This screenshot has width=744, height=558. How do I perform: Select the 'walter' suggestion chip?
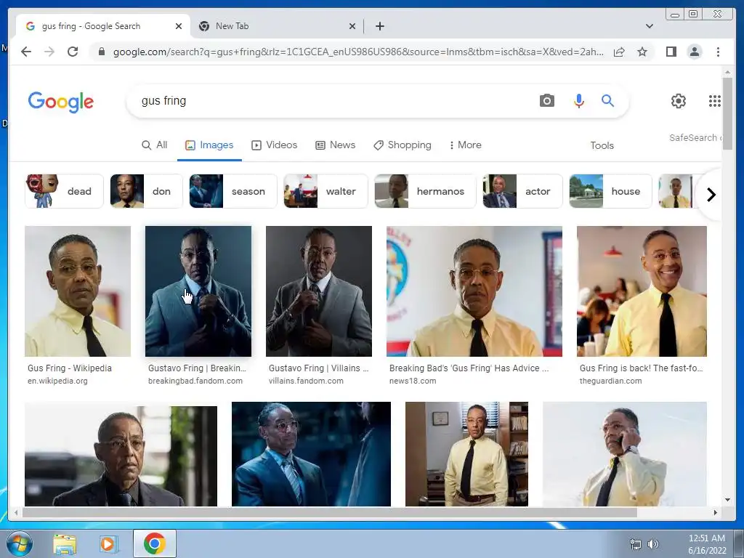[x=325, y=191]
